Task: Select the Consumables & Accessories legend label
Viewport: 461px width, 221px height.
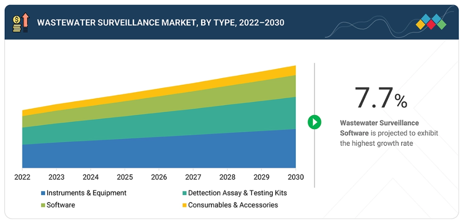Action: [x=233, y=205]
